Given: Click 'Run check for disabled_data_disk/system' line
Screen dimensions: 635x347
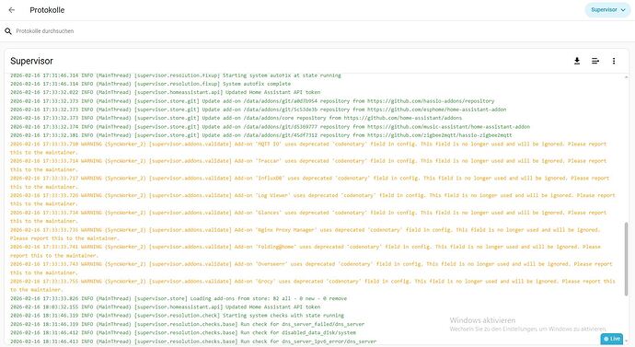Looking at the screenshot, I should [183, 333].
